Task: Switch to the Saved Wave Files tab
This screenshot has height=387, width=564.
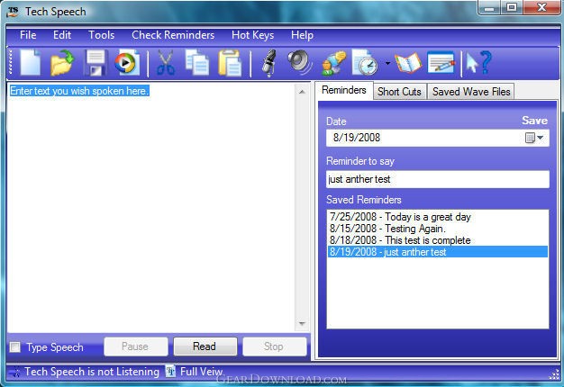Action: 471,92
